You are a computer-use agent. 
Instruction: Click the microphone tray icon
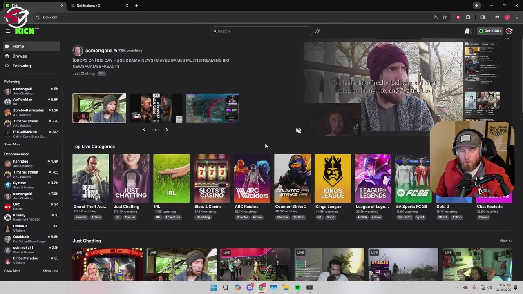(474, 287)
